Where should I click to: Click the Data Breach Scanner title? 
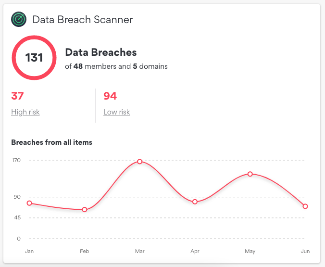pyautogui.click(x=82, y=20)
